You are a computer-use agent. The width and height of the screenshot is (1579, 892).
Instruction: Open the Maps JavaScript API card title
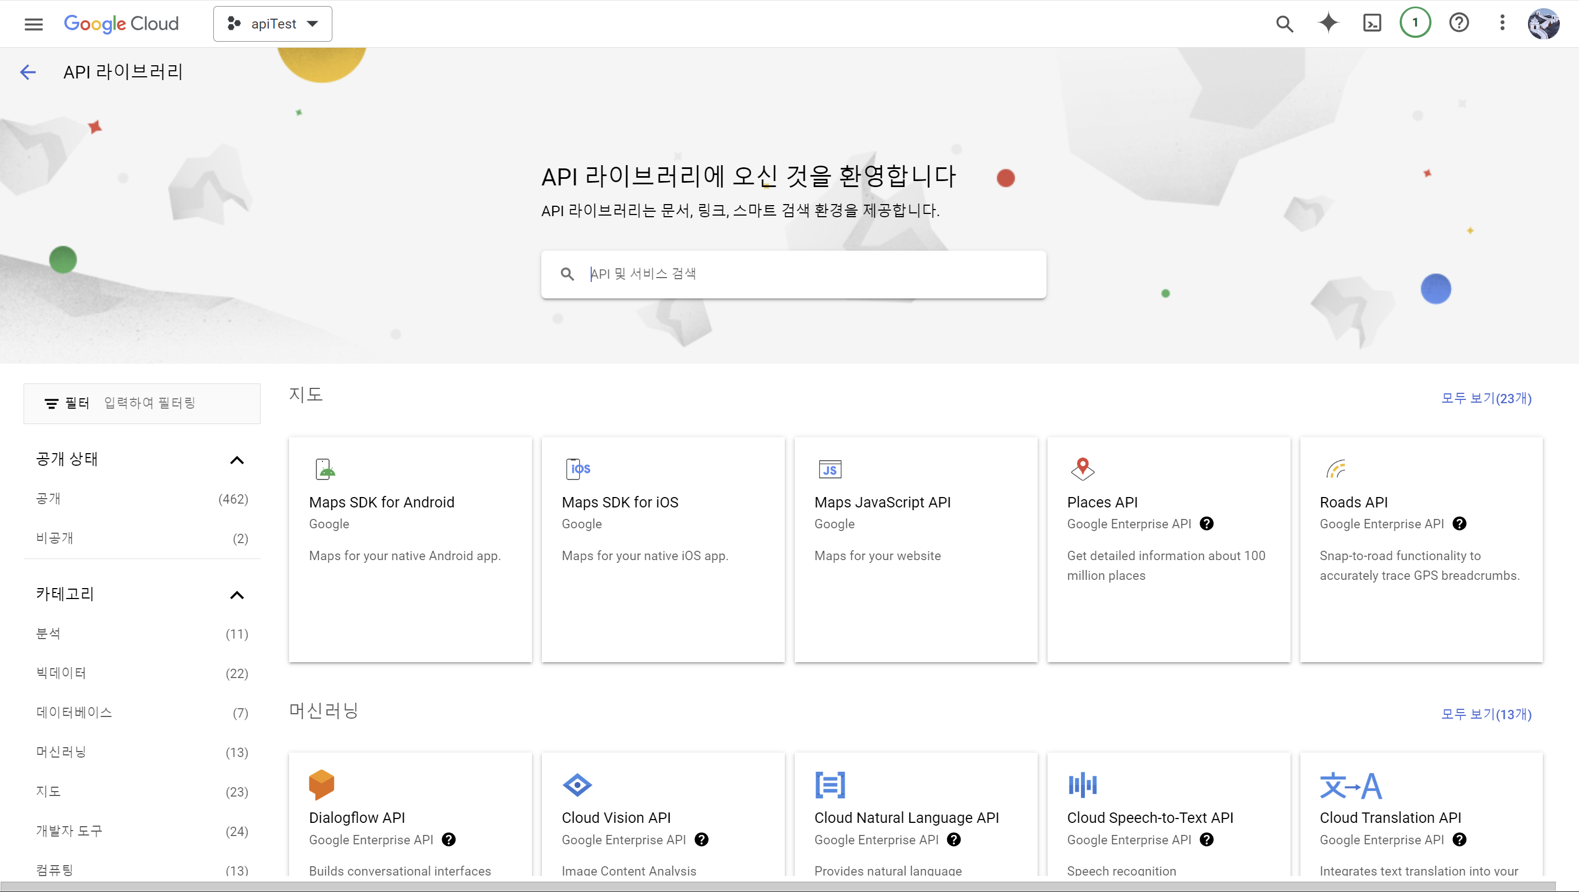(882, 502)
